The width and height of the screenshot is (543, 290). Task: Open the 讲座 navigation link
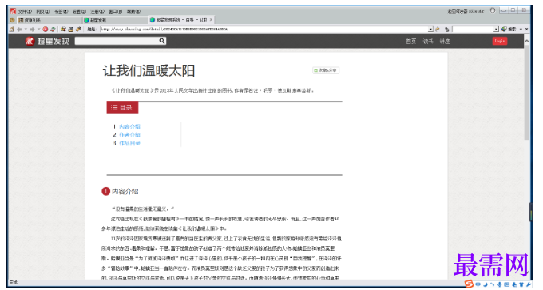coord(445,42)
